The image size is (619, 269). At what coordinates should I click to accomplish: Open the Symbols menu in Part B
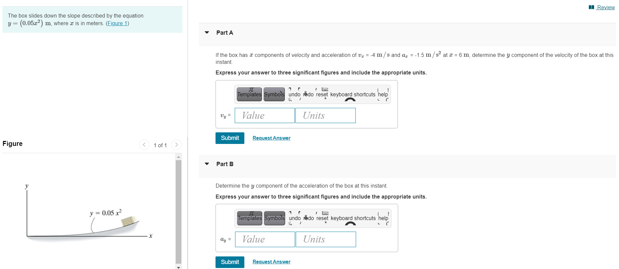pos(274,218)
